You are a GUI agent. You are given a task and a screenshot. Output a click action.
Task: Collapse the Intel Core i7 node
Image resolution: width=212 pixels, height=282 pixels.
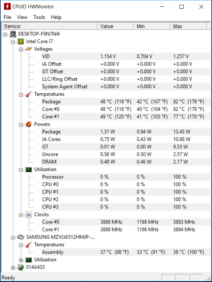coord(13,42)
